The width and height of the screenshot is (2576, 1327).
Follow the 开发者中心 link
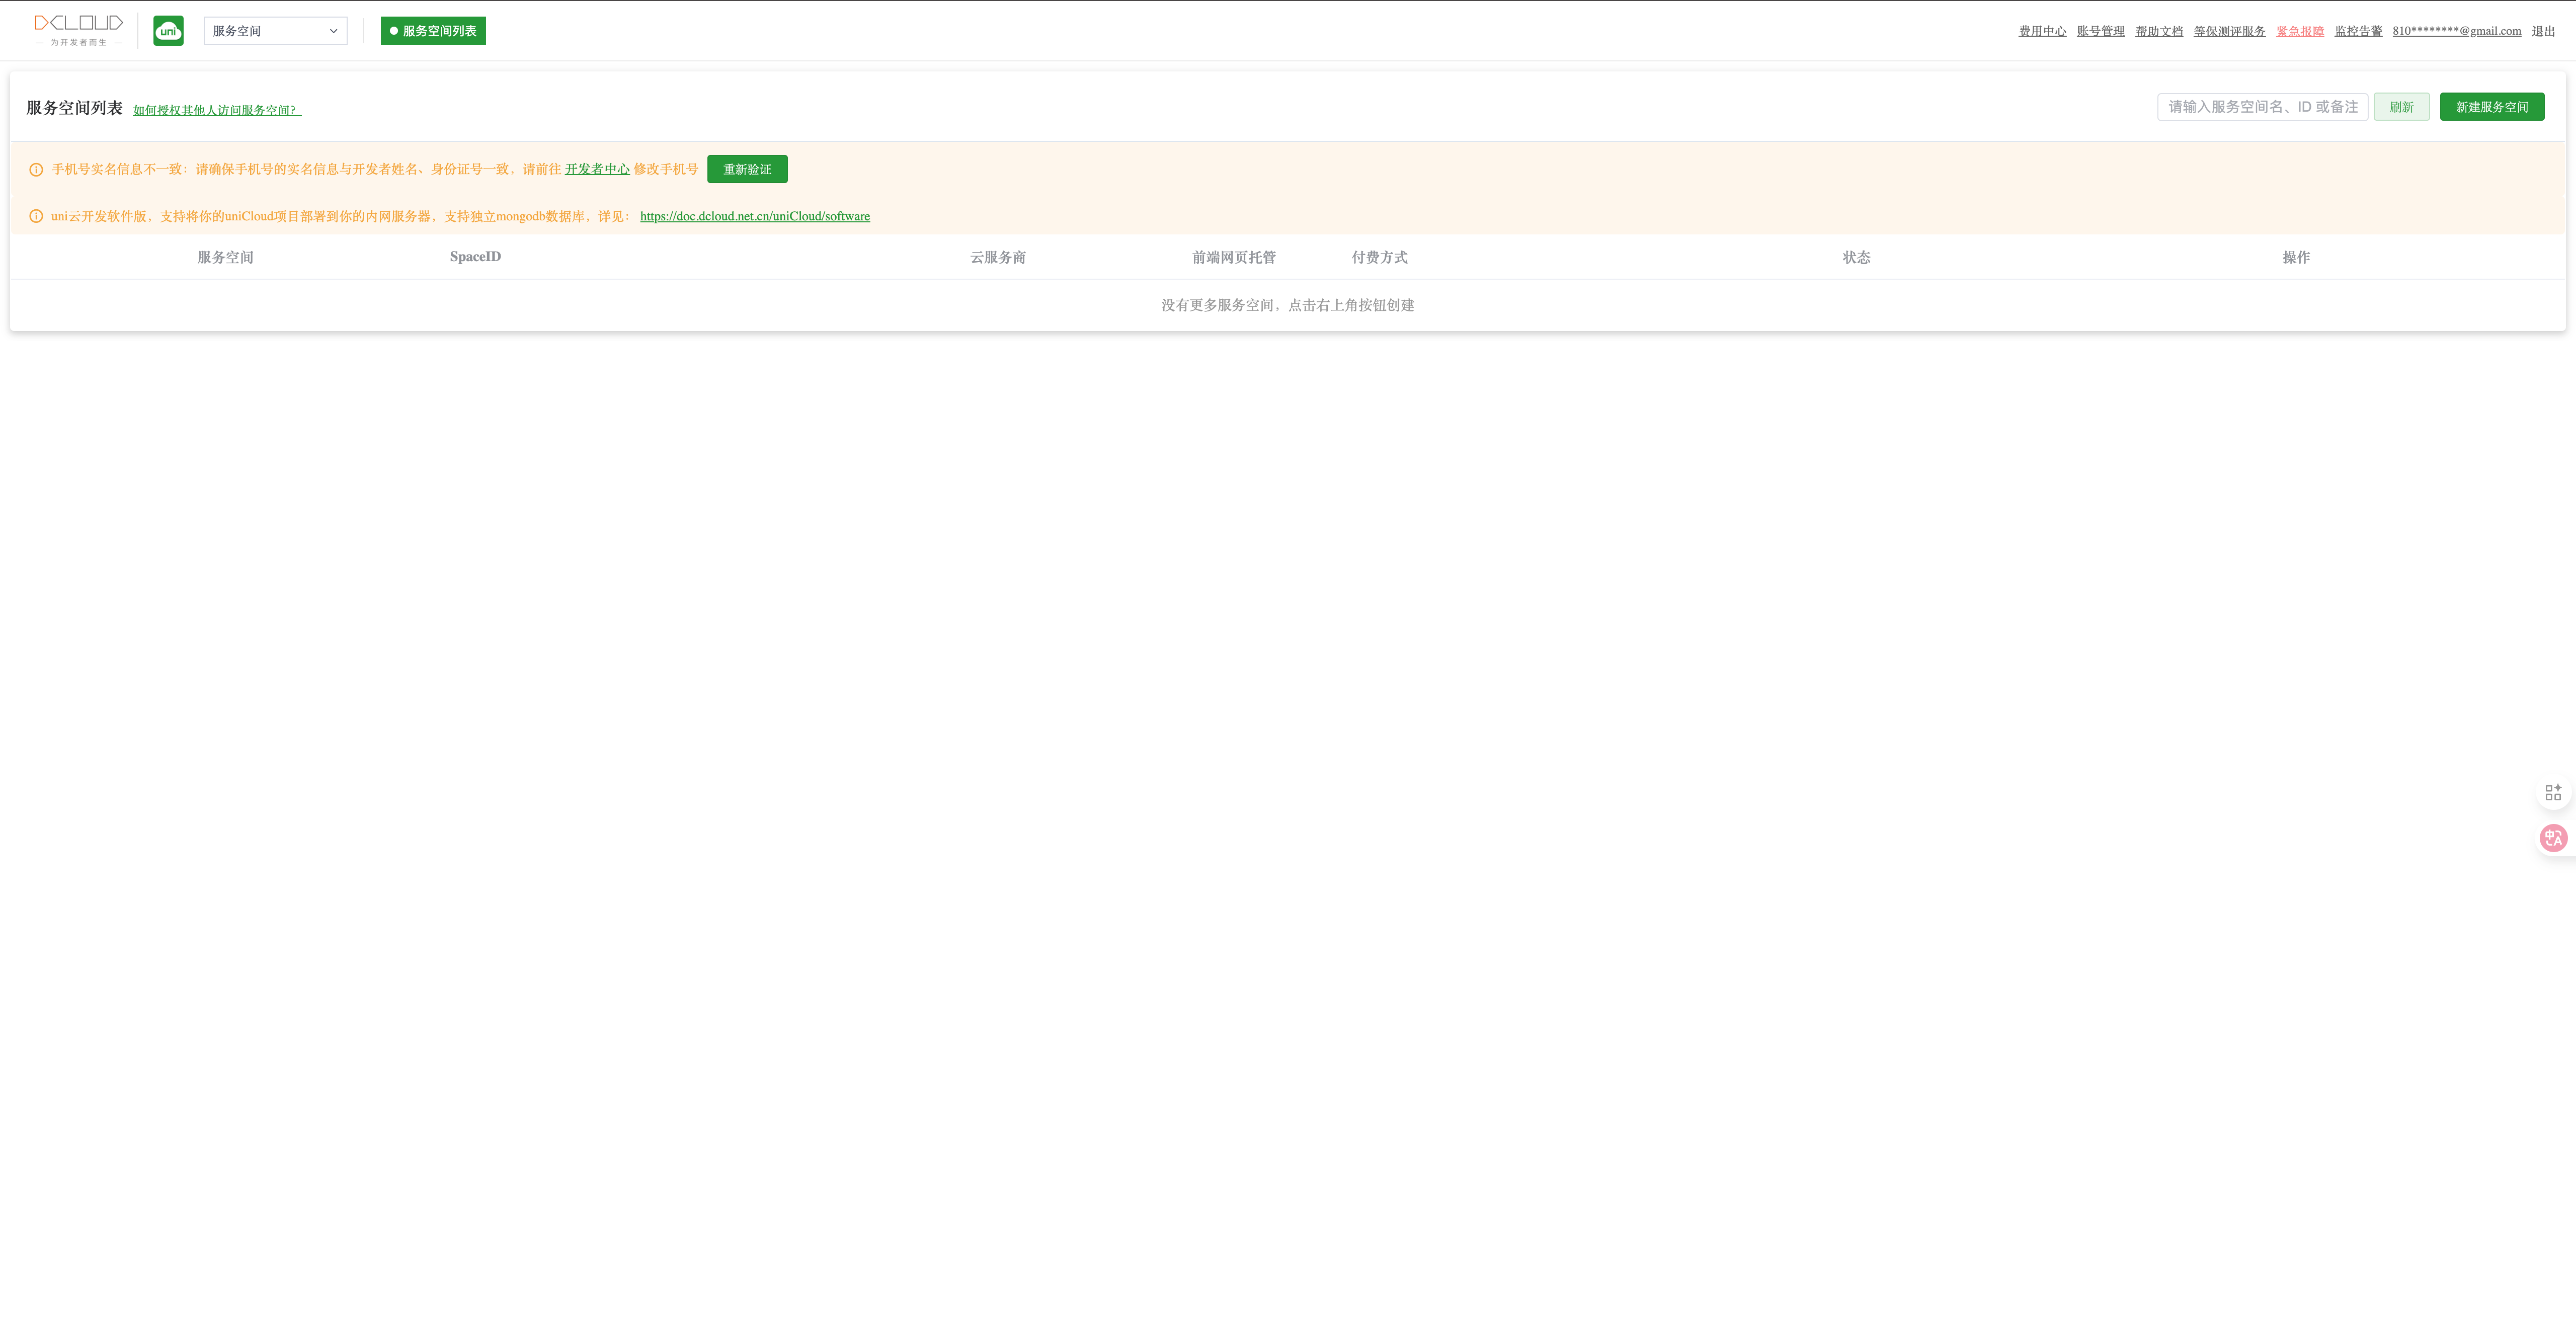coord(597,169)
